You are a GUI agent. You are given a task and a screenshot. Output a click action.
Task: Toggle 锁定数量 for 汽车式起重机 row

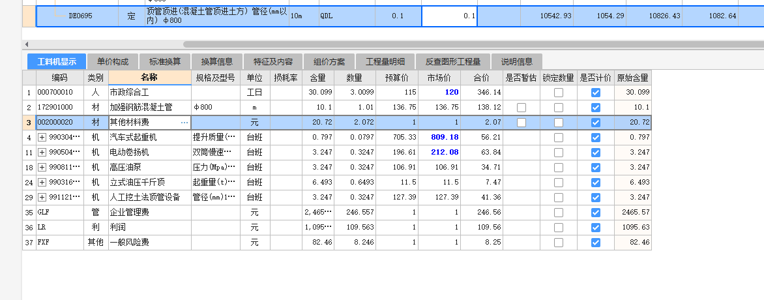click(559, 138)
